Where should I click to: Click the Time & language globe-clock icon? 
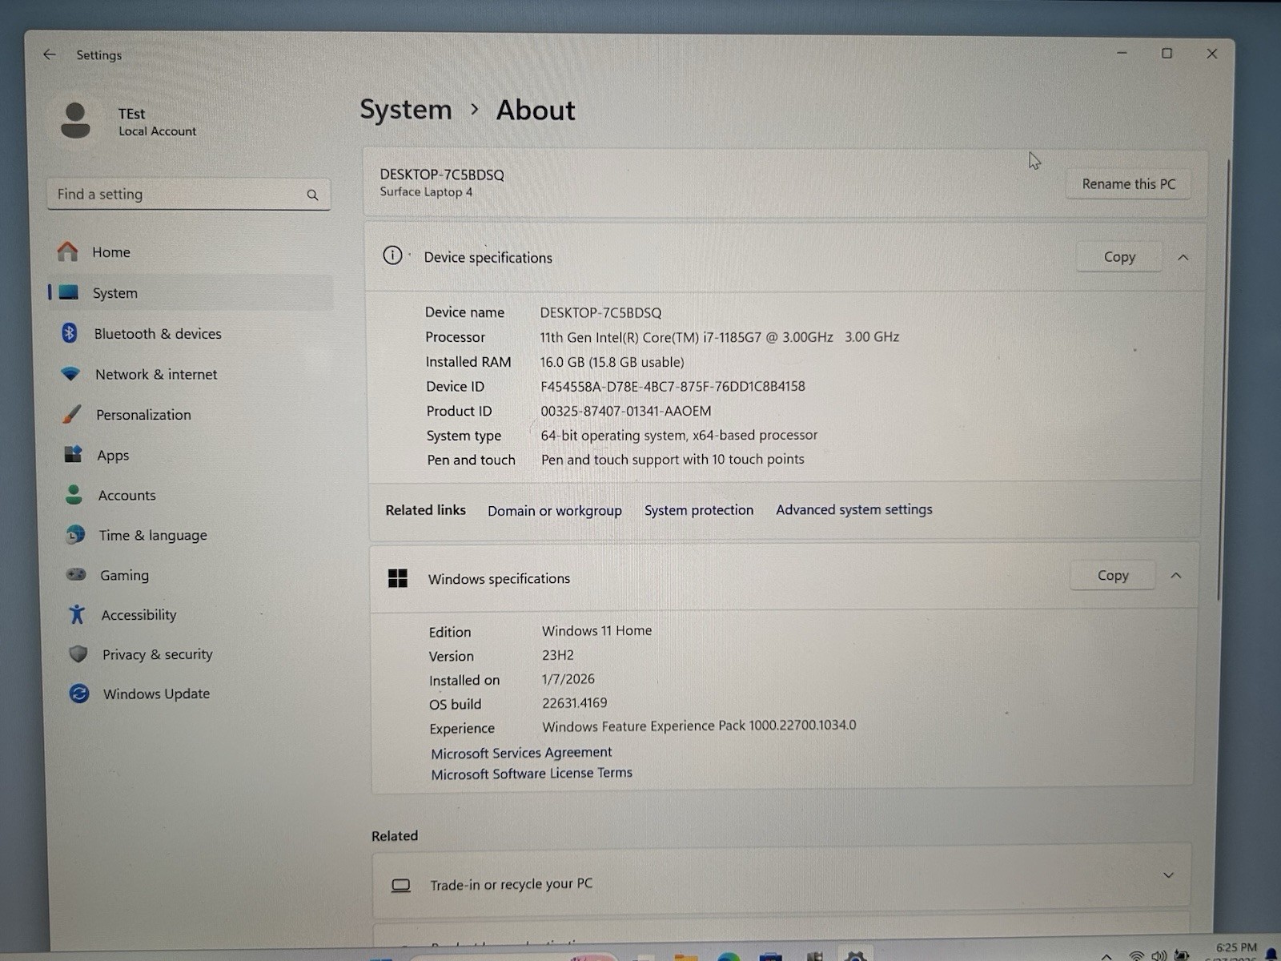click(x=75, y=534)
